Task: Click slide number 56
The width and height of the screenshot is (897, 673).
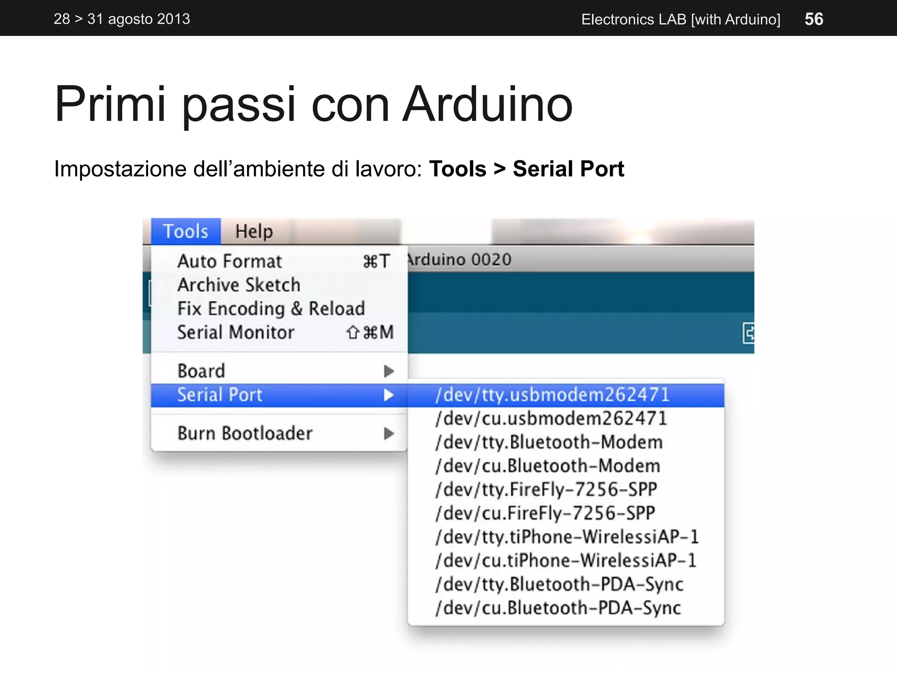Action: click(x=814, y=19)
